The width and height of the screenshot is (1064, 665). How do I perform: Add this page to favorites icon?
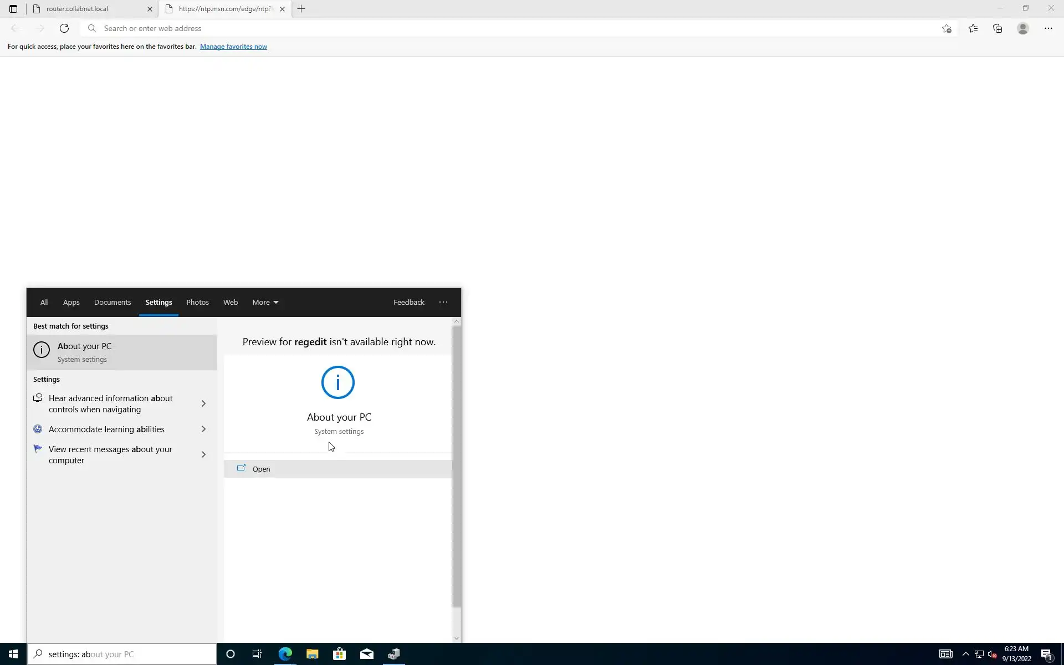[947, 28]
